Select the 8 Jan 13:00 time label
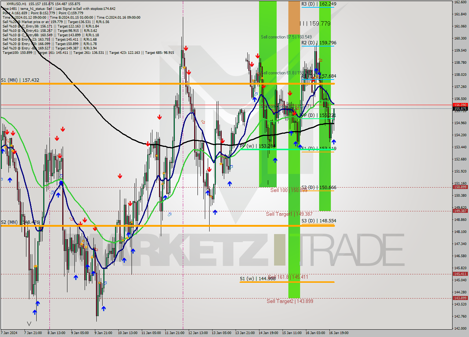 coord(56,333)
